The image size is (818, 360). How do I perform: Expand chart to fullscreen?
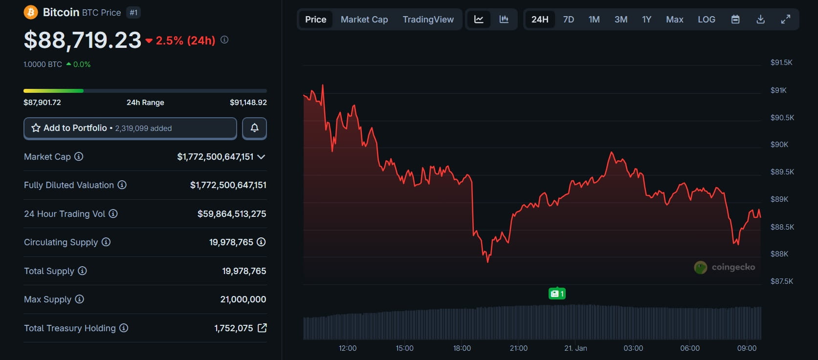[x=785, y=20]
